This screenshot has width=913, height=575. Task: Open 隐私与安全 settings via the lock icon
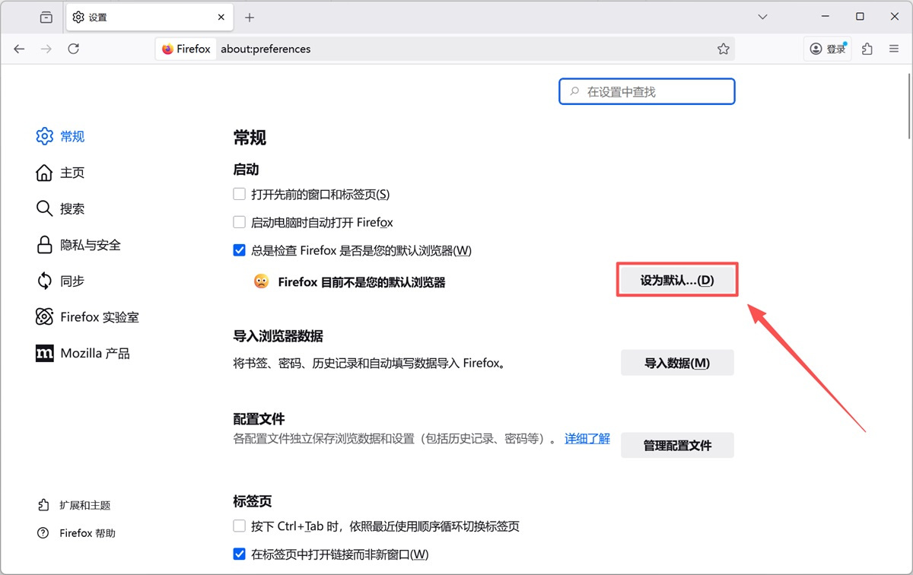pyautogui.click(x=43, y=245)
